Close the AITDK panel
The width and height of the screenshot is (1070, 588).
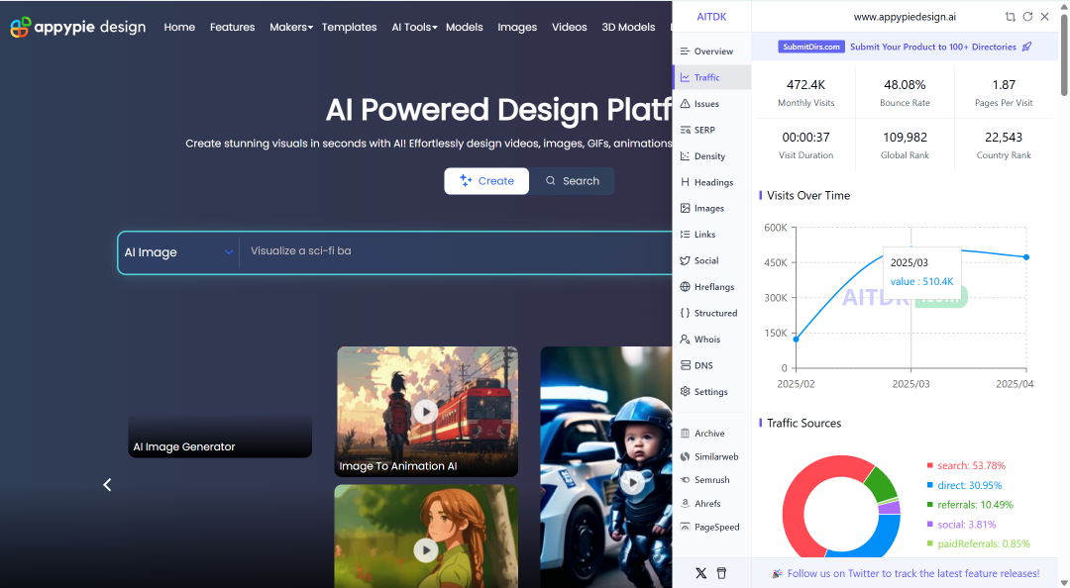(x=1045, y=17)
